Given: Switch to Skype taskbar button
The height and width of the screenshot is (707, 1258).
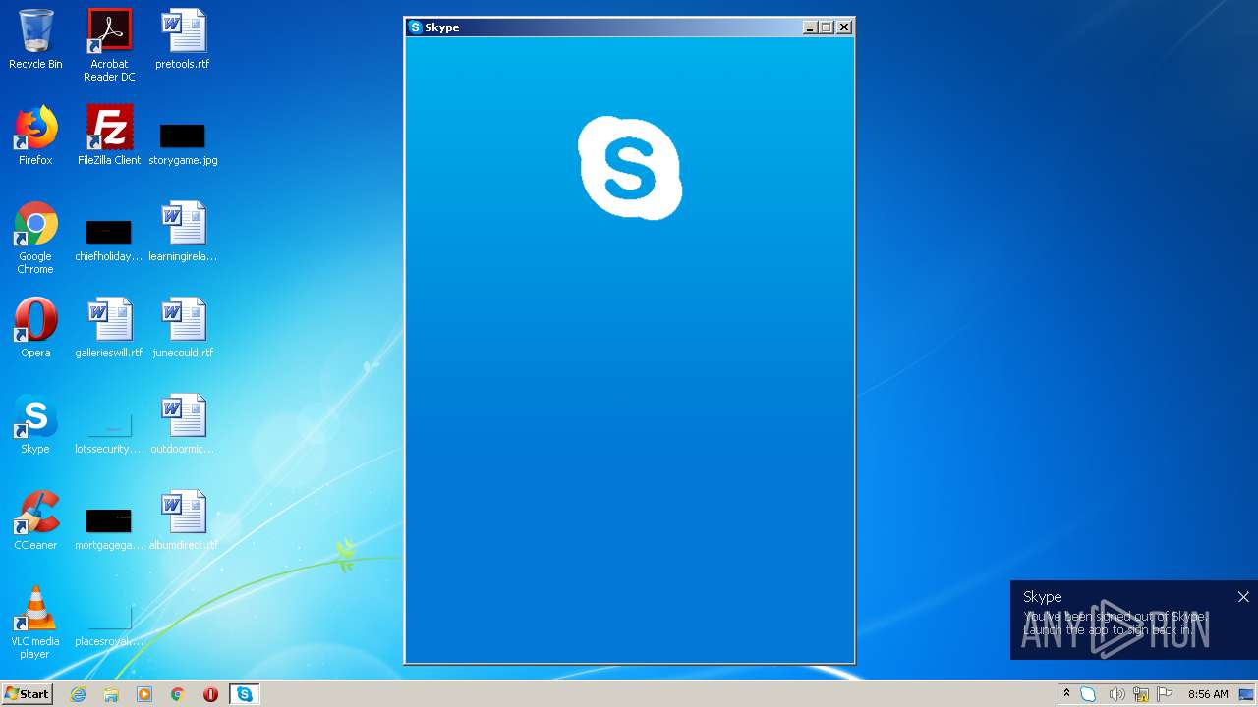Looking at the screenshot, I should tap(244, 694).
